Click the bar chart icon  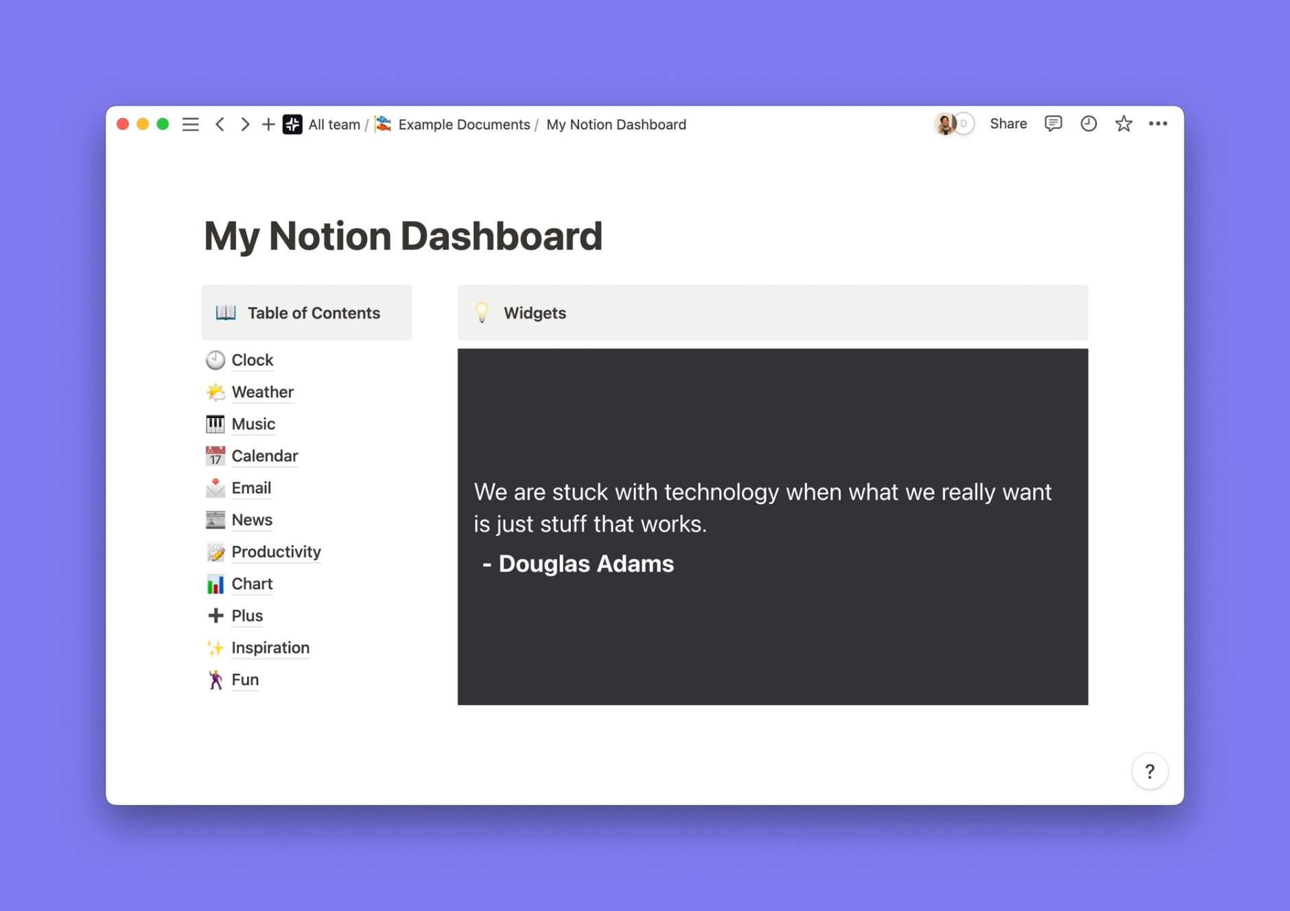[x=215, y=584]
